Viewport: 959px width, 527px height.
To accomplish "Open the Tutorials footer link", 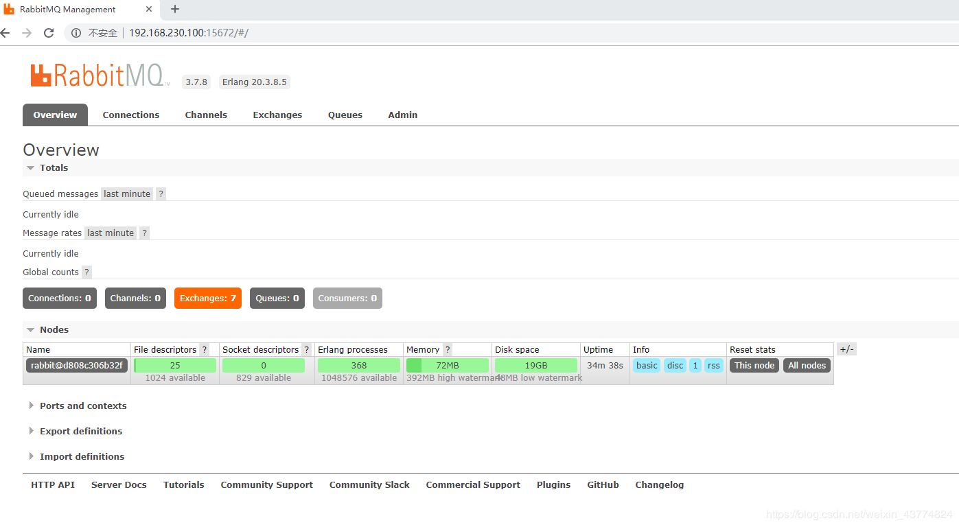I will pyautogui.click(x=184, y=485).
